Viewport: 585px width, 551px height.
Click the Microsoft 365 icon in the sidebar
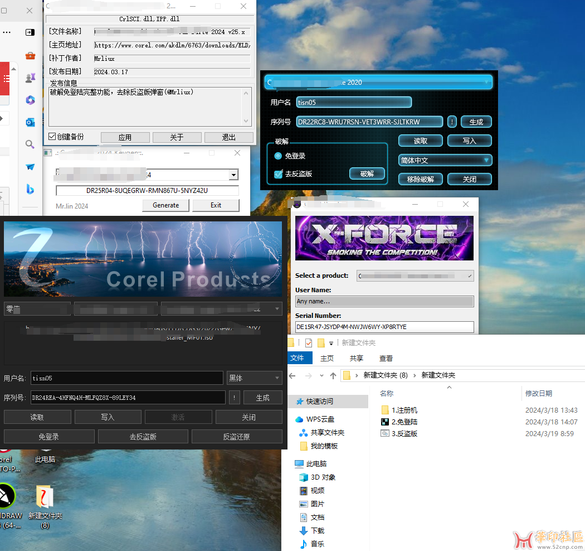(30, 100)
